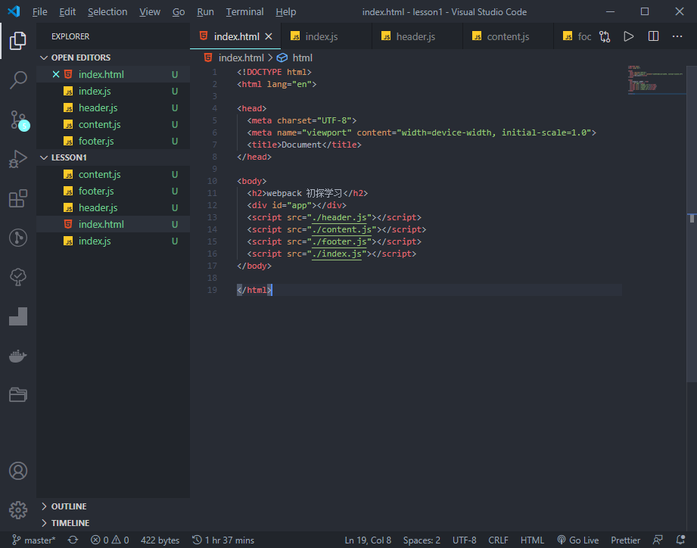The height and width of the screenshot is (548, 697).
Task: Open the Git Graph activity icon
Action: (17, 238)
